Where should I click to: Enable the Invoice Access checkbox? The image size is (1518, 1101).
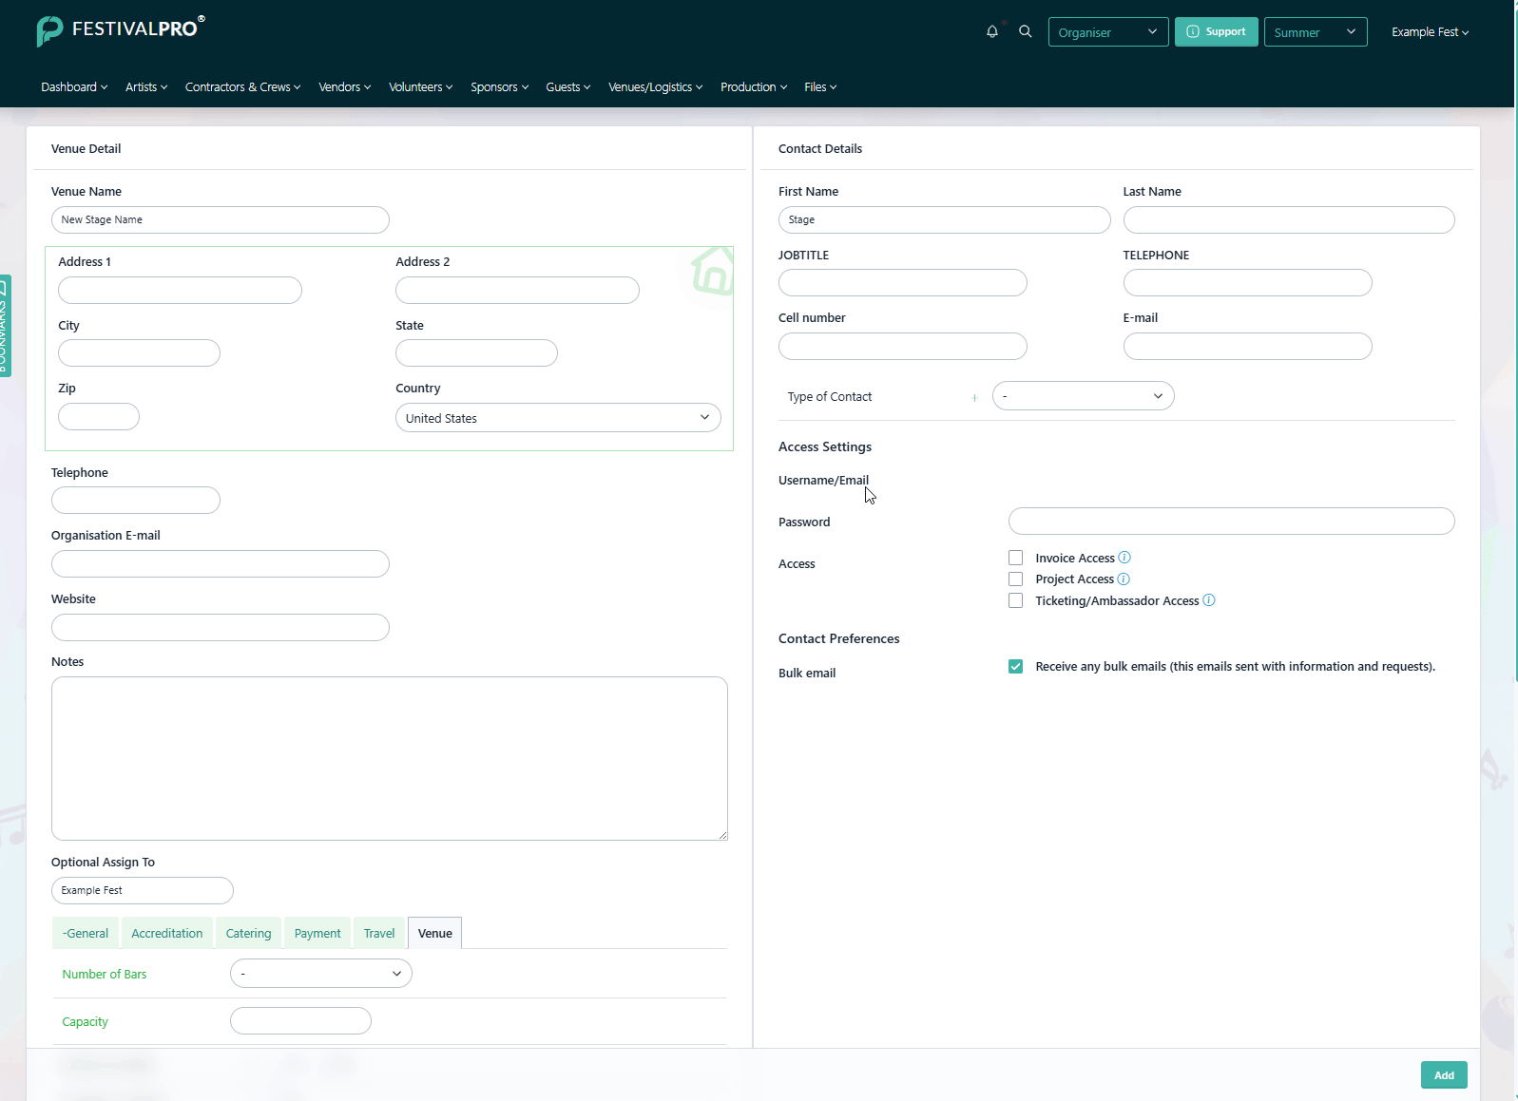(1016, 558)
